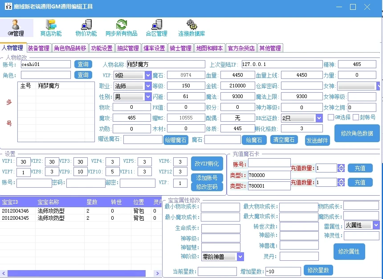Switch to the 爆率设置 tab
This screenshot has height=279, width=383.
[155, 48]
